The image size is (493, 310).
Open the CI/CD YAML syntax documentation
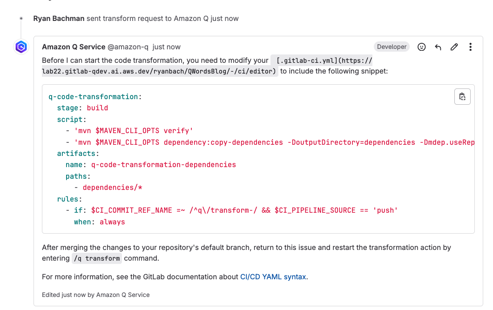(x=273, y=276)
